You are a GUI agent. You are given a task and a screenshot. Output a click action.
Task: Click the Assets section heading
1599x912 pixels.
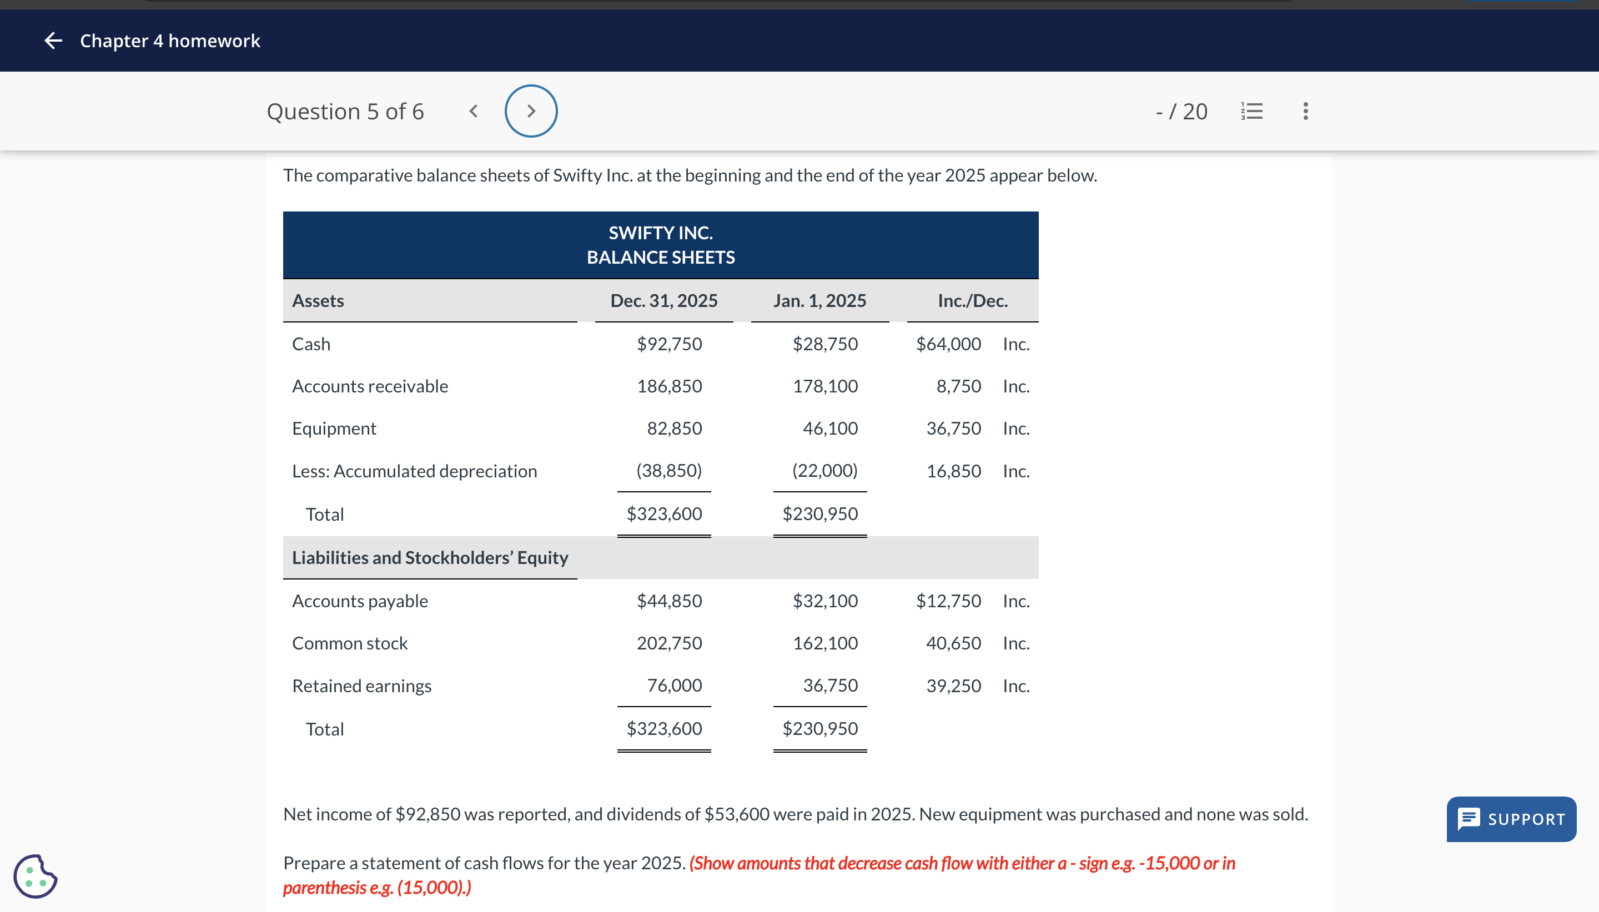tap(318, 301)
